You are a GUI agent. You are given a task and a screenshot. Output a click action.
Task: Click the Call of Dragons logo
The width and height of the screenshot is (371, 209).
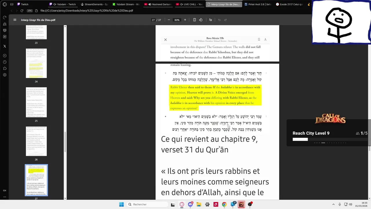coord(330,119)
